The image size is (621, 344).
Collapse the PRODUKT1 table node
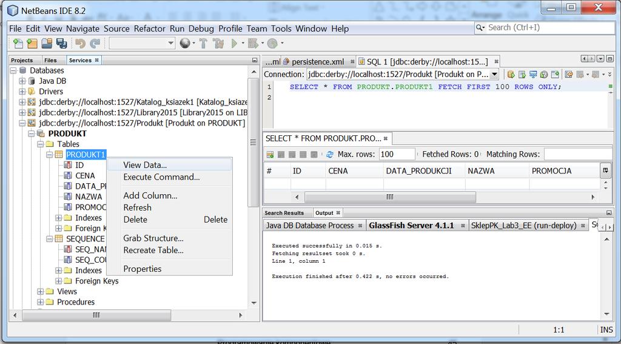click(50, 155)
